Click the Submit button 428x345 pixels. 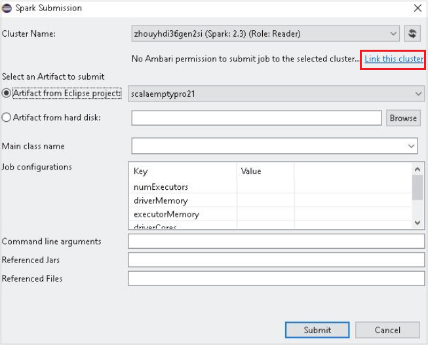coord(317,330)
